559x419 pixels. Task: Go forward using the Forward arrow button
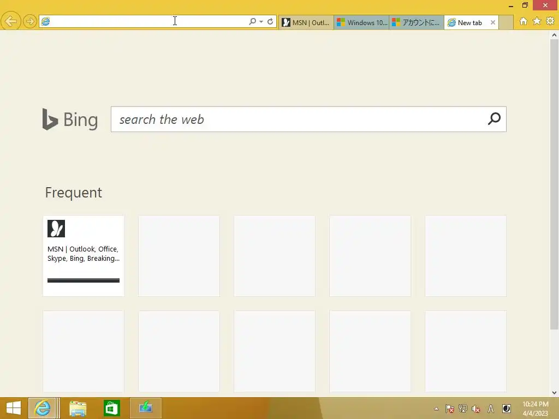(x=30, y=21)
